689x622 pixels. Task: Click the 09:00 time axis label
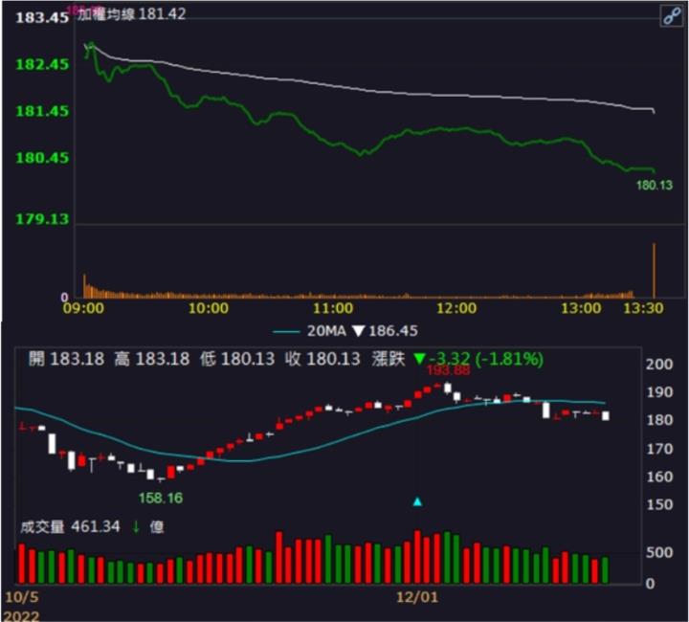83,308
